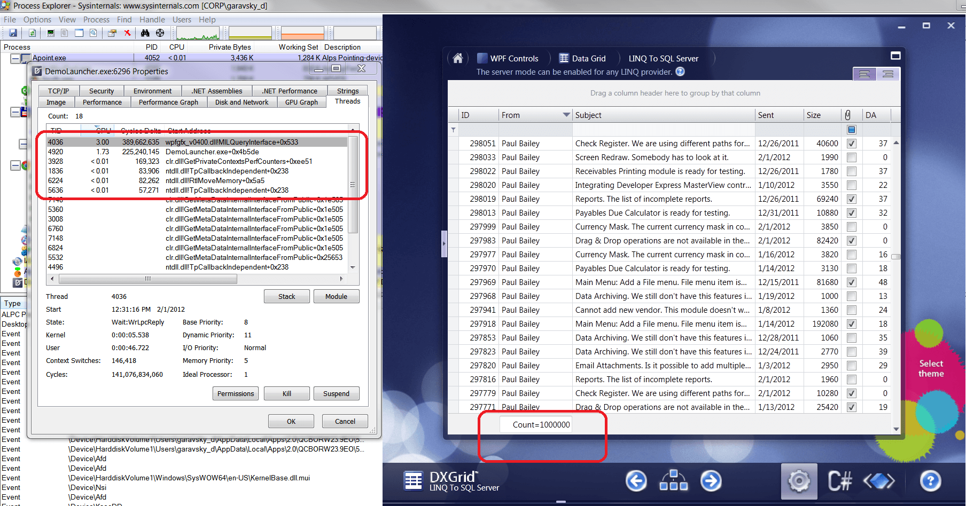Open the System Information toolbar icon
Screen dimensions: 966x506
click(51, 33)
